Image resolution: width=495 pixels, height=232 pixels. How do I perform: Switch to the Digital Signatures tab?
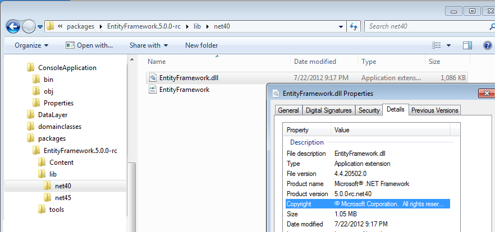coord(329,110)
